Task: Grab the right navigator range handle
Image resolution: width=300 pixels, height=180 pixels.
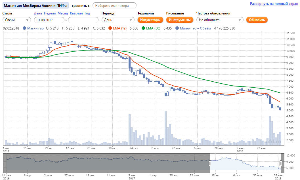Action: (x=281, y=163)
